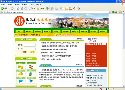Expand the Back button history dropdown arrow
This screenshot has width=125, height=90.
9,8
